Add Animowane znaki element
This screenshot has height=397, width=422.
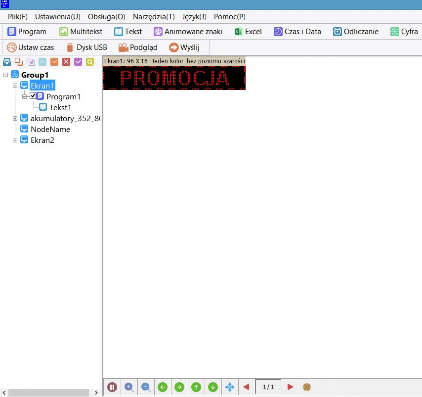[x=188, y=32]
